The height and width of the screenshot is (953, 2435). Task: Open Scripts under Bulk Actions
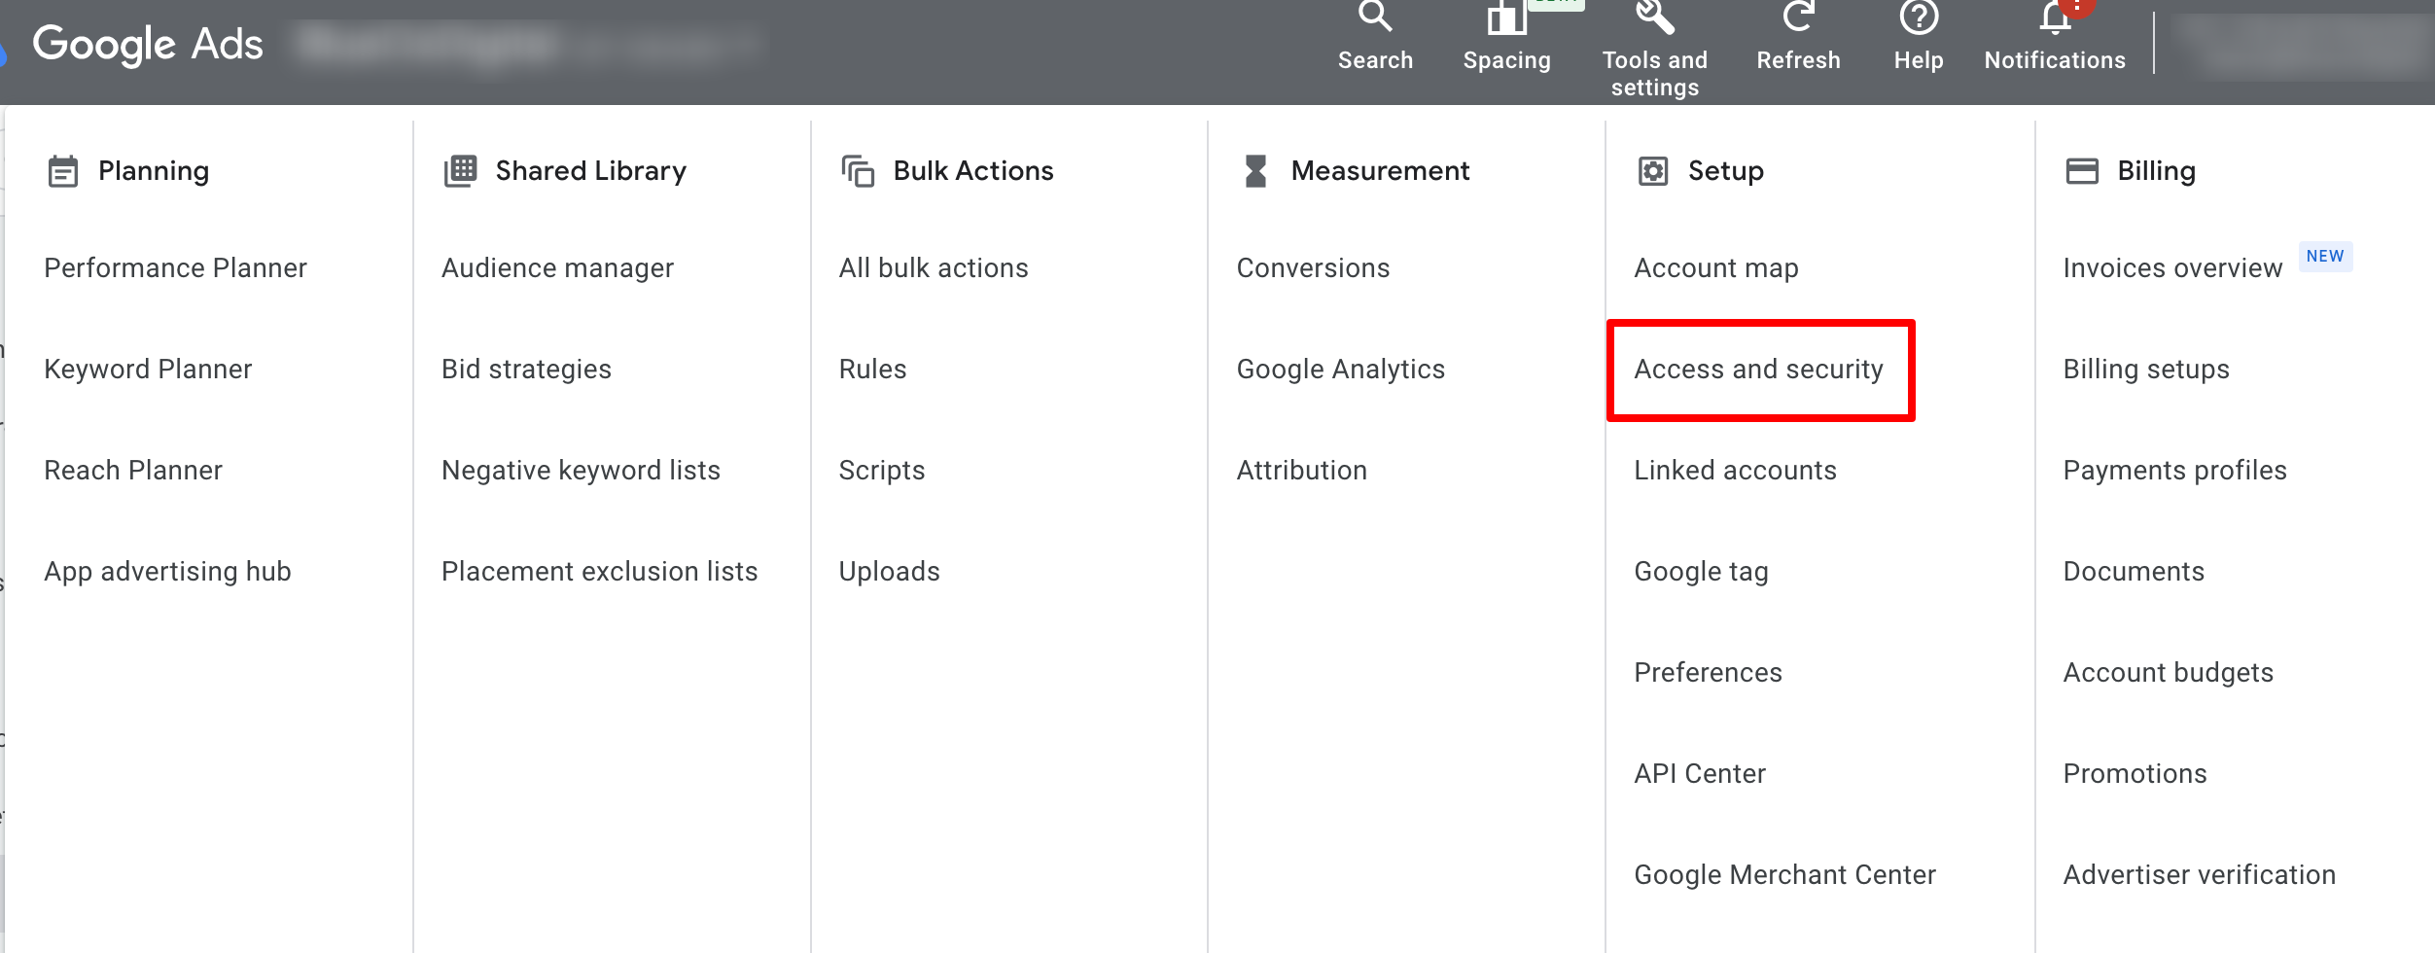tap(882, 471)
